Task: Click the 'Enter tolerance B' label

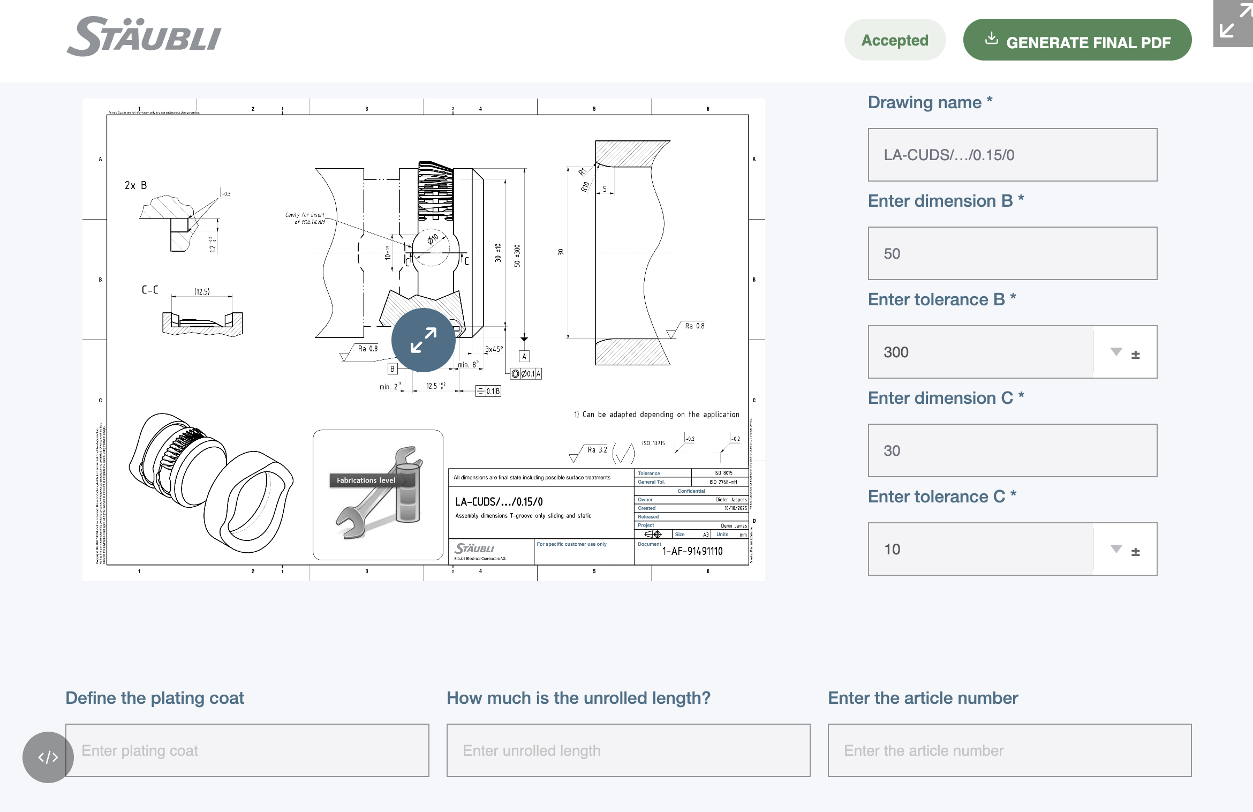Action: [942, 299]
